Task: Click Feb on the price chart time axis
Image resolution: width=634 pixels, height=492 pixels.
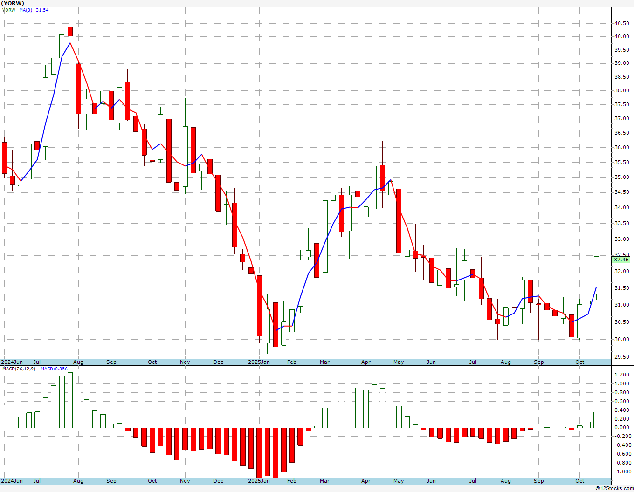Action: (292, 362)
